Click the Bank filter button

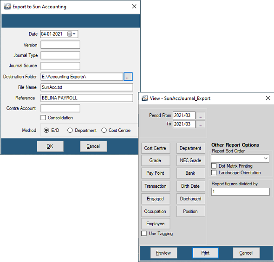(x=191, y=173)
